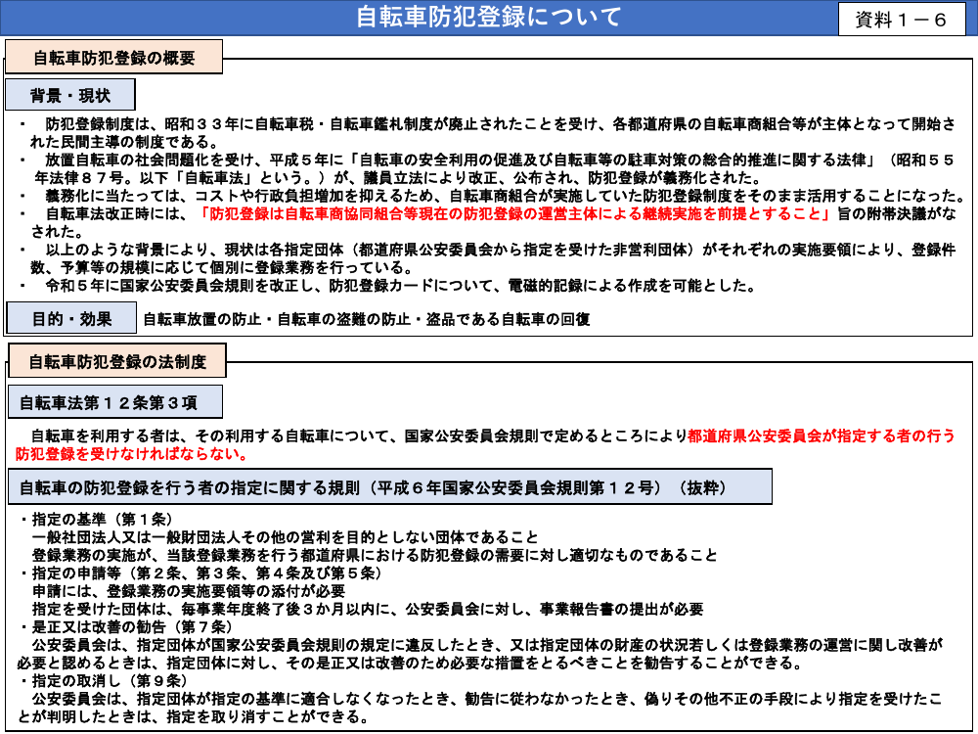Click the line '指定の申請等（第２条、第３条、第４条及び第５条）'

(200, 573)
